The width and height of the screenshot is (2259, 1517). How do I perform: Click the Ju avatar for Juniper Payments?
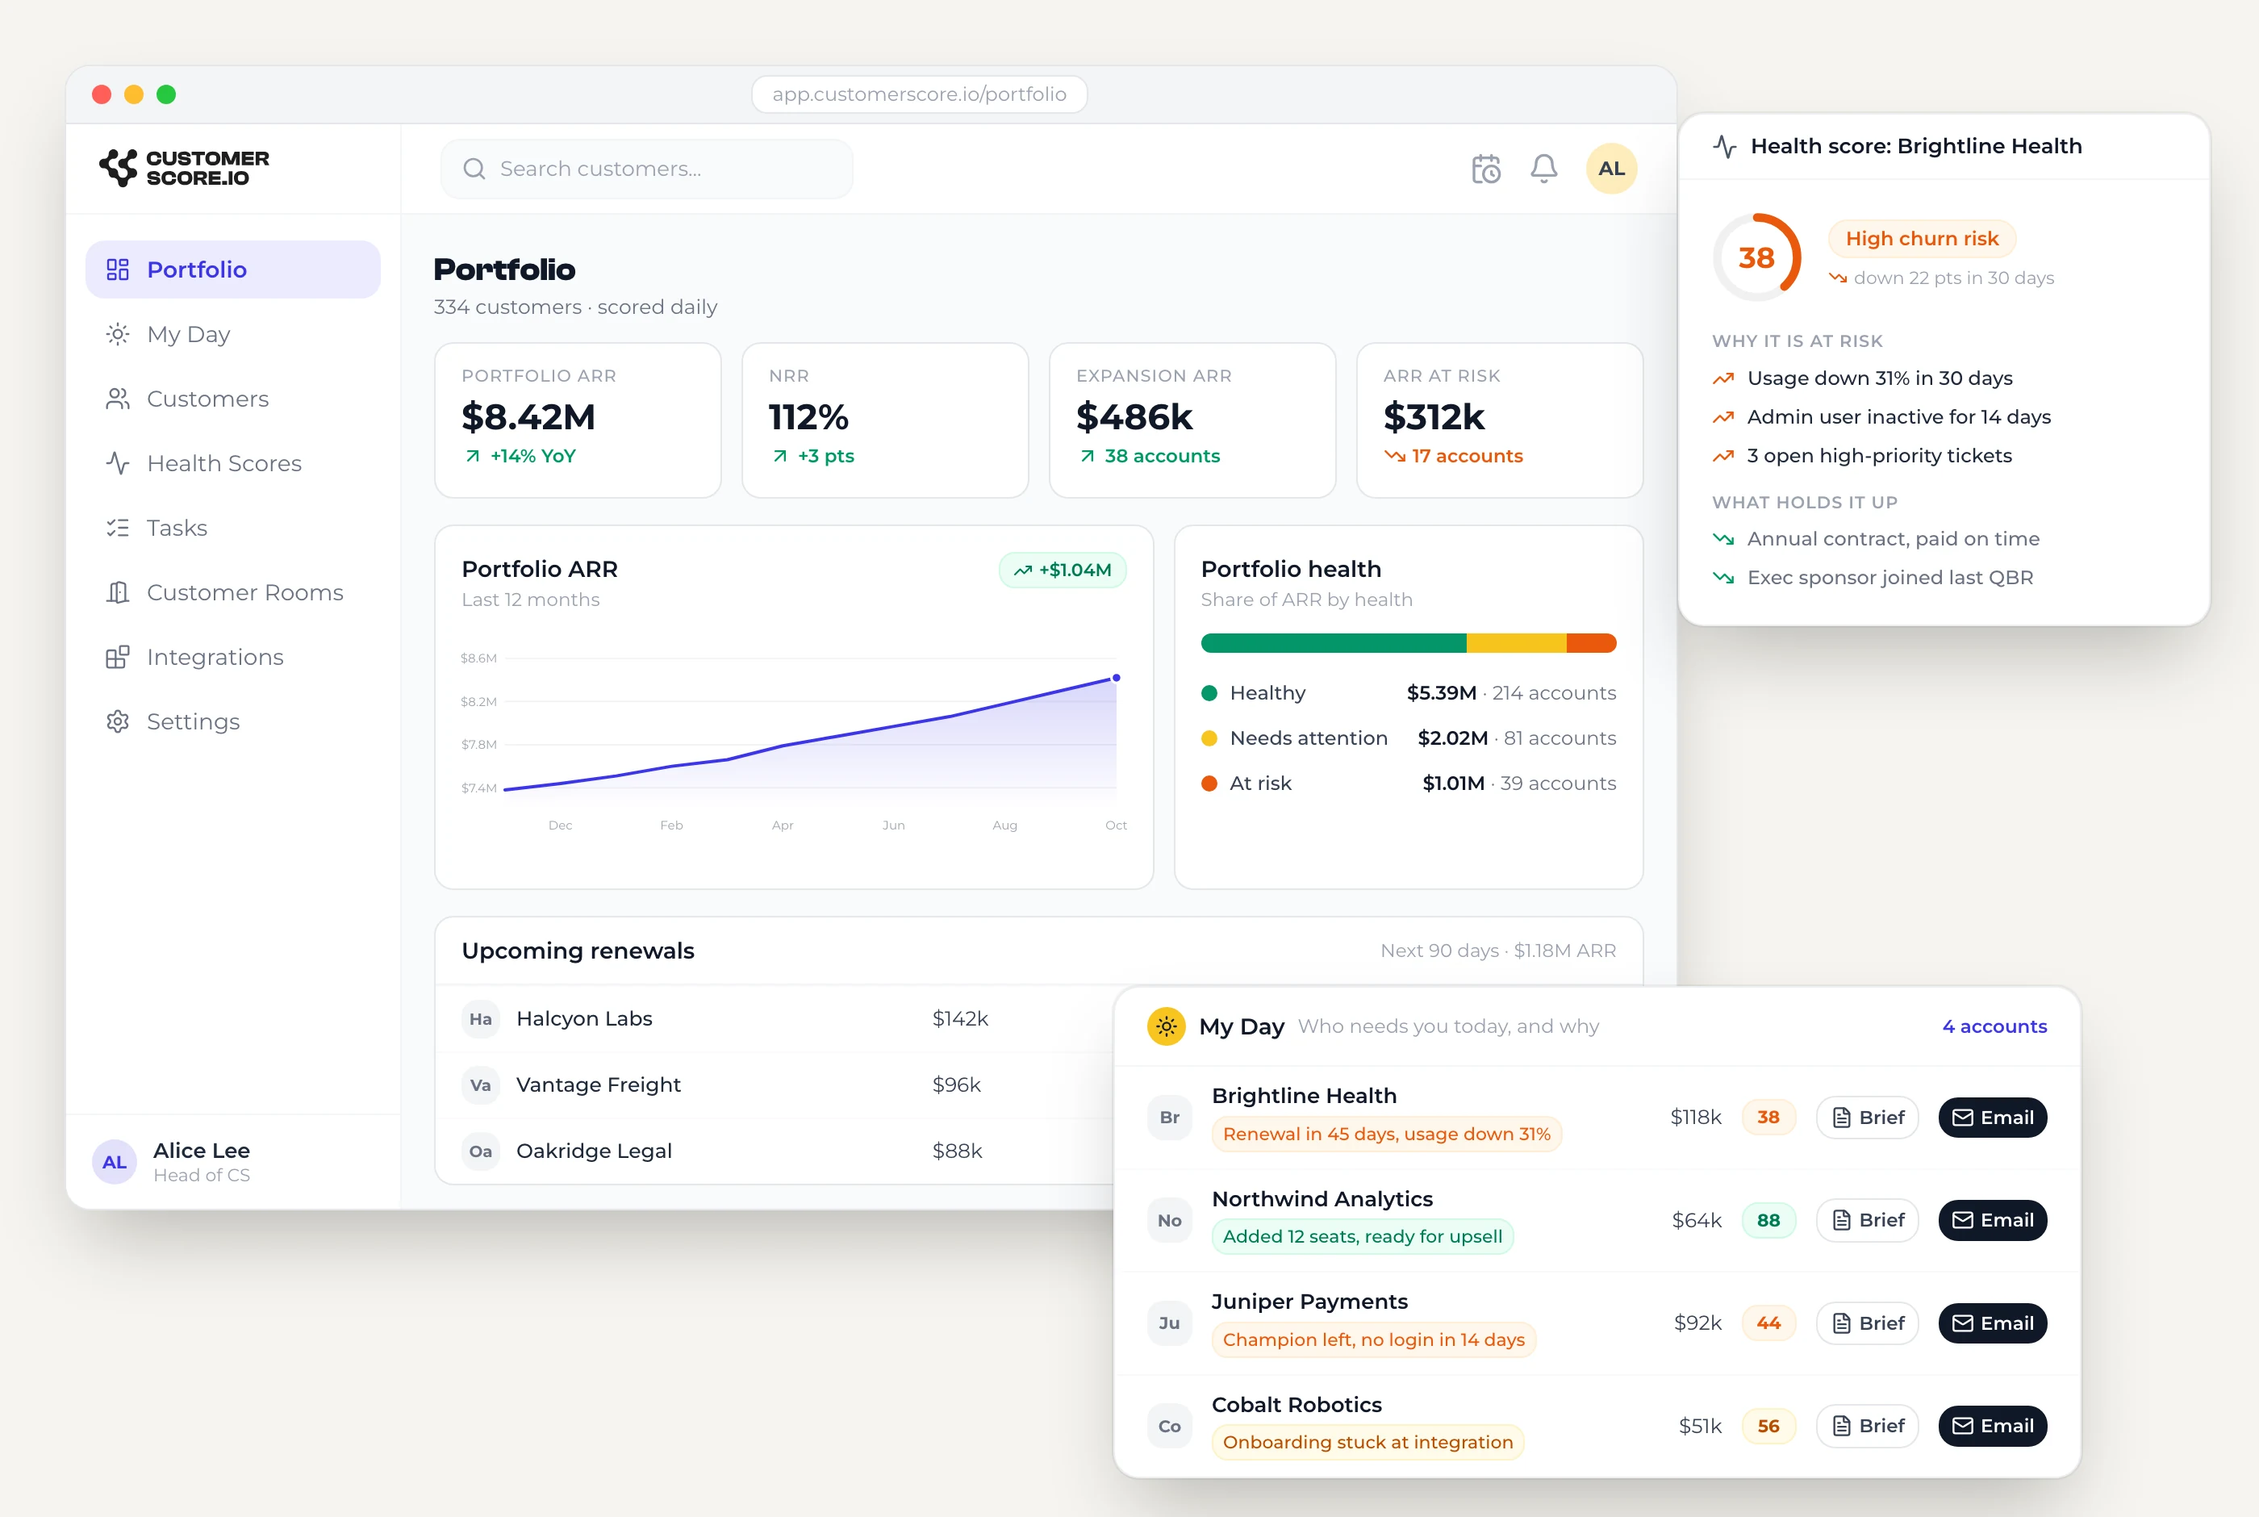(1169, 1323)
